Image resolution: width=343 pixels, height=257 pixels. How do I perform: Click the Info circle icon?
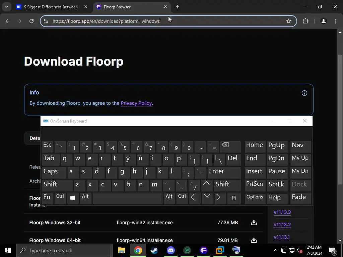pos(304,93)
